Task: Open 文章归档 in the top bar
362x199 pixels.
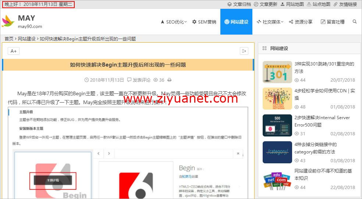Action: pos(239,4)
